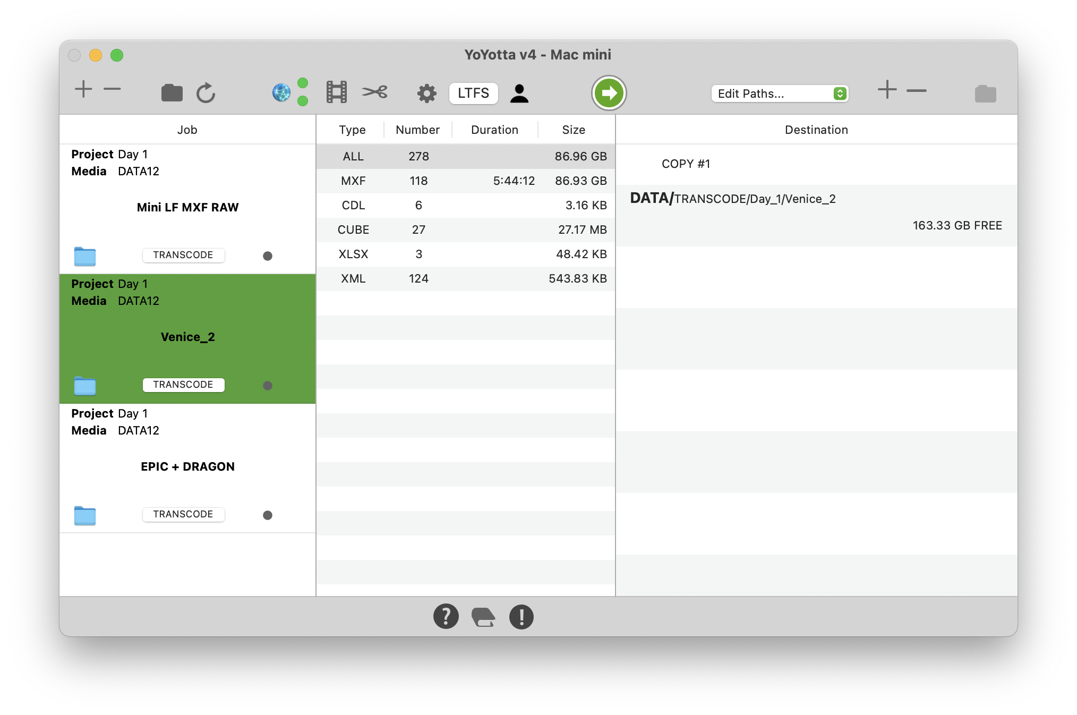Add a new job with the plus icon
The image size is (1077, 715).
point(83,89)
